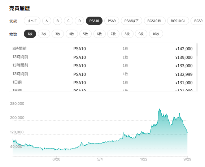The image size is (205, 167).
Task: Select the PSA9 condition filter
Action: click(112, 21)
